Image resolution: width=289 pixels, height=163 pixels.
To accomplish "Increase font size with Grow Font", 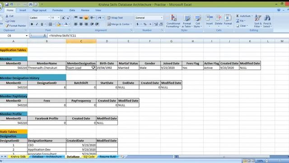I will tap(63, 18).
